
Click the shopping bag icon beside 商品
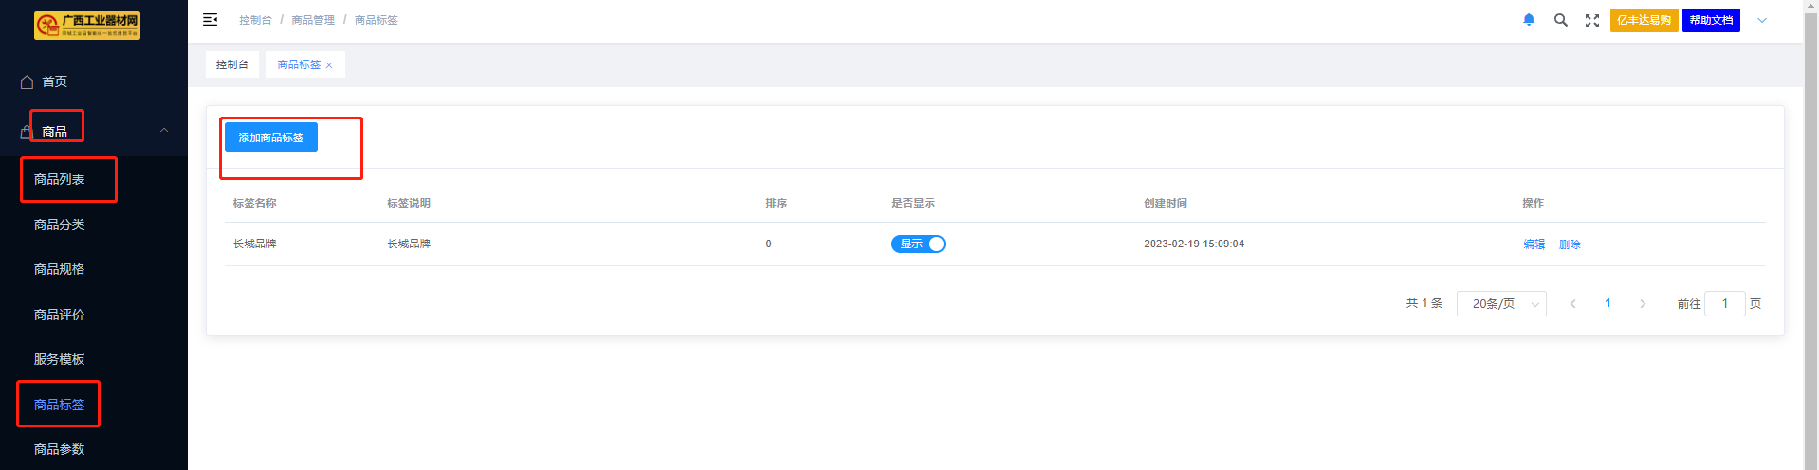click(27, 132)
